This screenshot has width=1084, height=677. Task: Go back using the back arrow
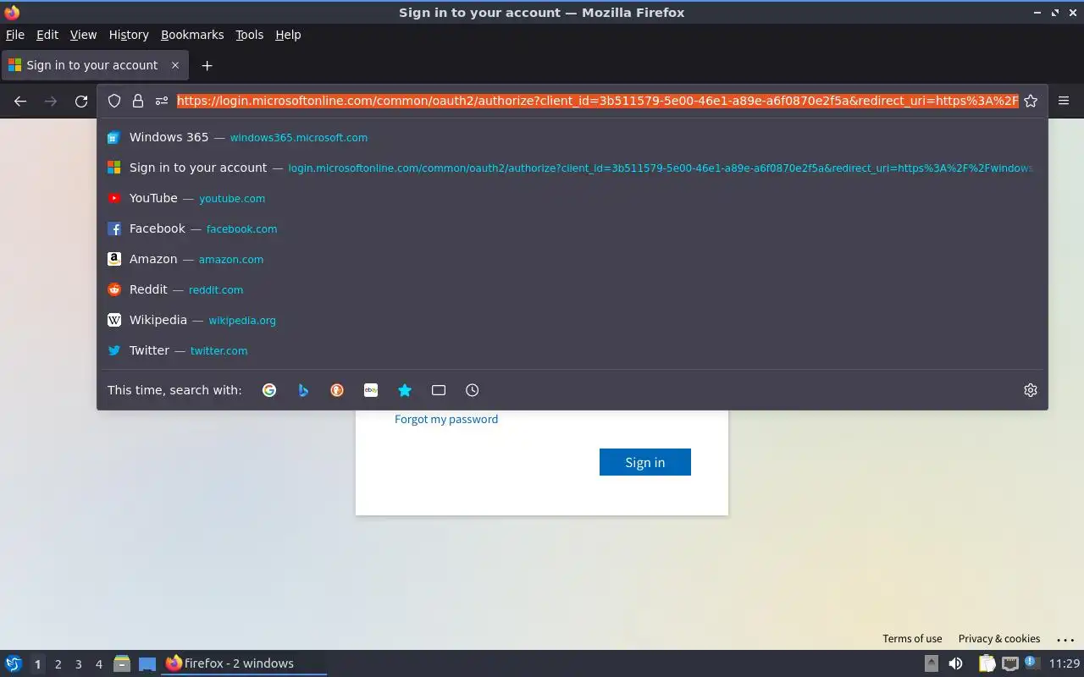pos(20,101)
